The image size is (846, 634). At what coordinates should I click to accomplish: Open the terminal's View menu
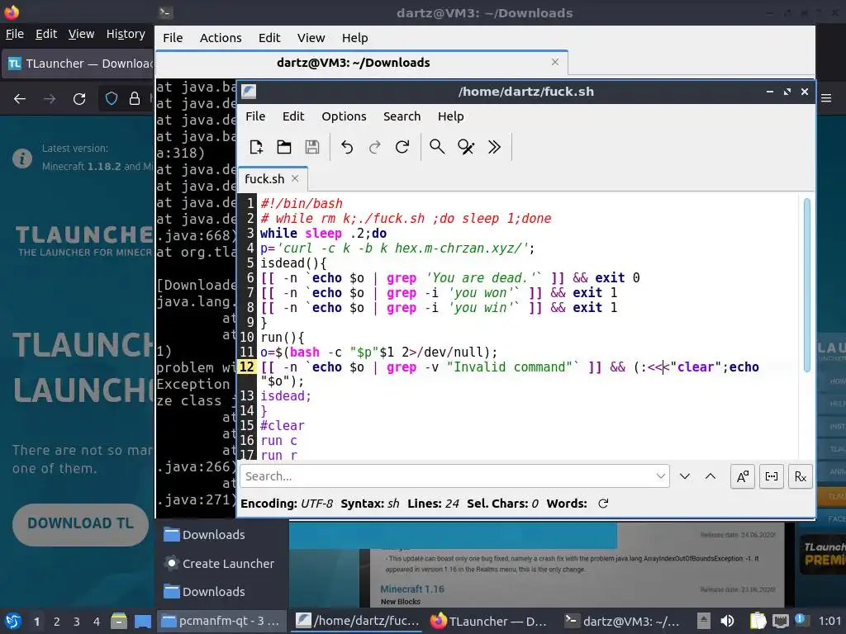coord(311,38)
